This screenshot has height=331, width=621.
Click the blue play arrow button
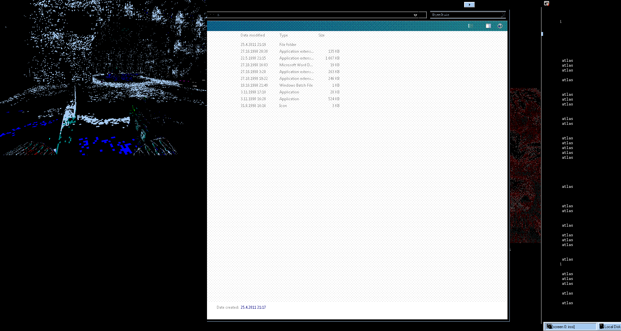(469, 5)
